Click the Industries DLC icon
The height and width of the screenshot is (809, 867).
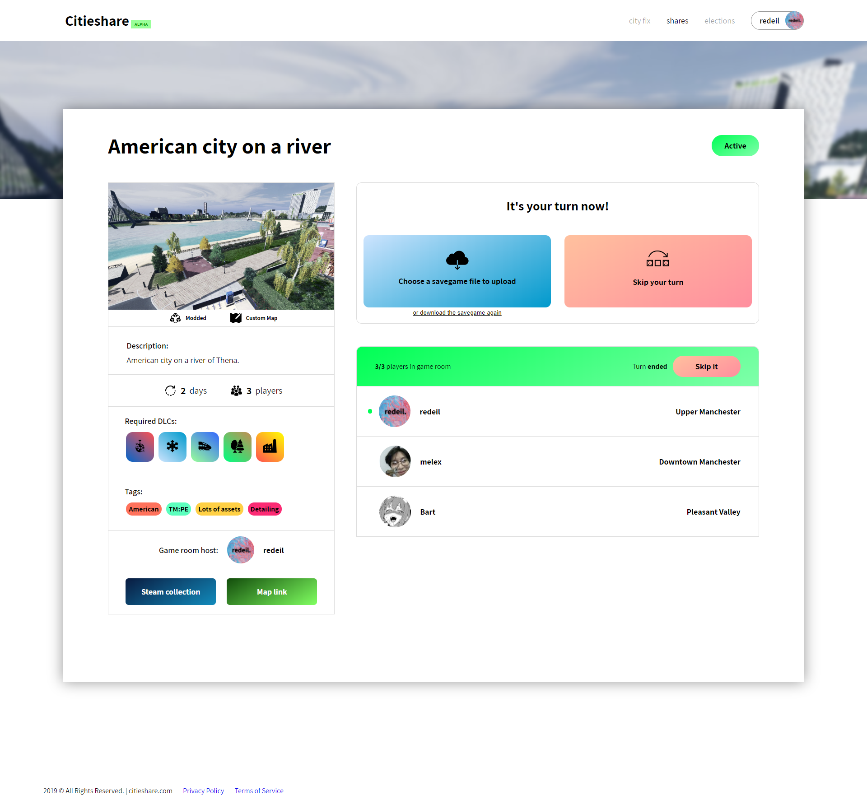click(x=270, y=447)
